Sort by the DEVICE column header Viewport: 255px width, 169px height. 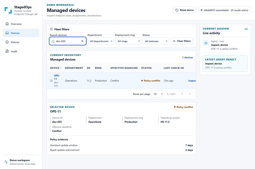point(56,68)
